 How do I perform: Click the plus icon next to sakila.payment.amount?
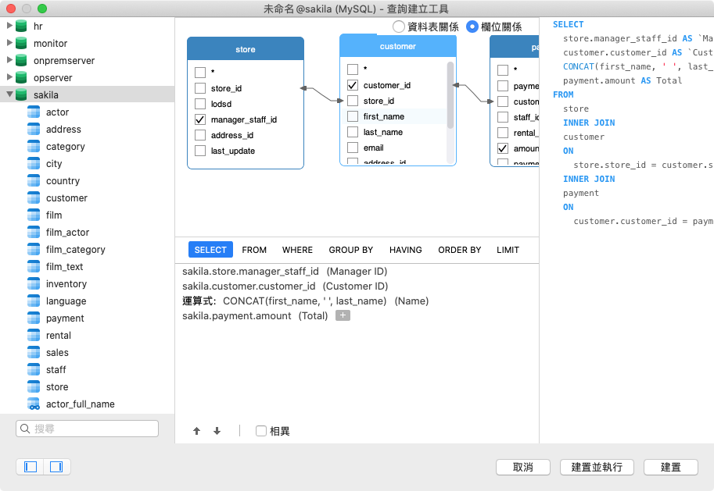343,315
